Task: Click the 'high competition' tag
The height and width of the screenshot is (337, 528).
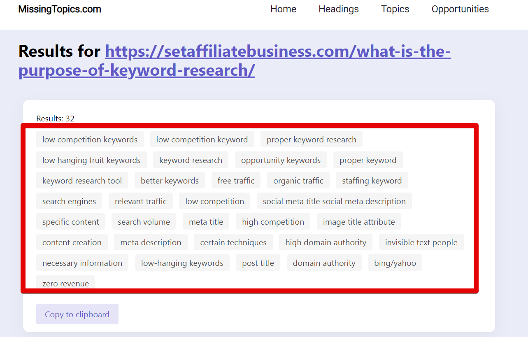Action: pos(273,222)
